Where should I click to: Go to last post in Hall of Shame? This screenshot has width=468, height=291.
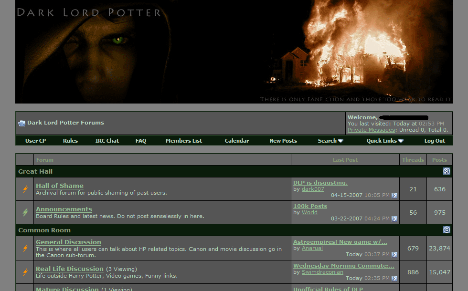tap(394, 195)
